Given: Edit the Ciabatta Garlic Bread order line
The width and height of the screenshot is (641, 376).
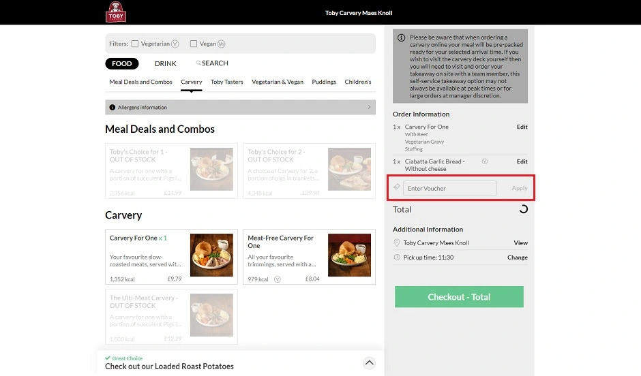Looking at the screenshot, I should click(x=522, y=161).
